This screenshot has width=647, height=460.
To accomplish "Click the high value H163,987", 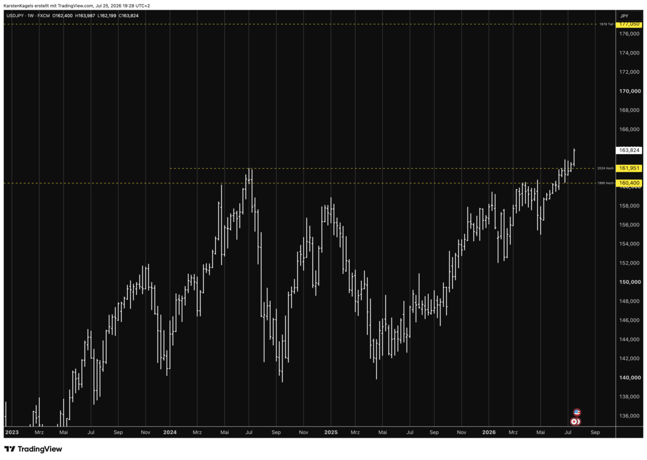I will pyautogui.click(x=86, y=15).
